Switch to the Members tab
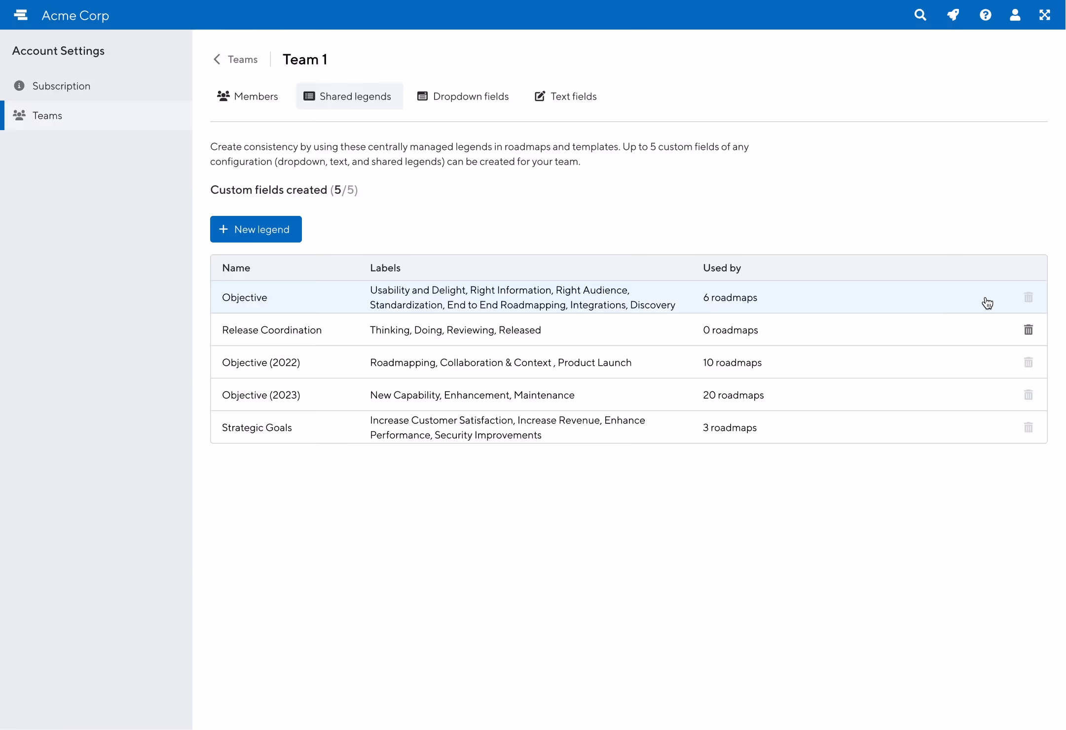1066x730 pixels. coord(248,96)
